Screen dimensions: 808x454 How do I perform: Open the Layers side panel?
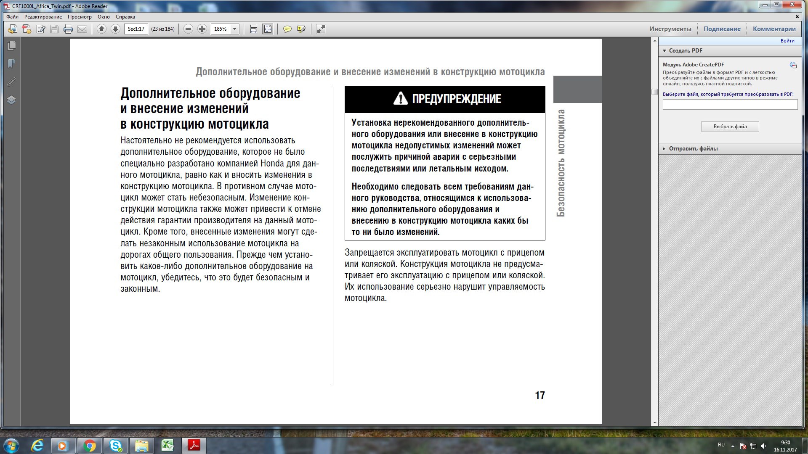click(x=11, y=100)
